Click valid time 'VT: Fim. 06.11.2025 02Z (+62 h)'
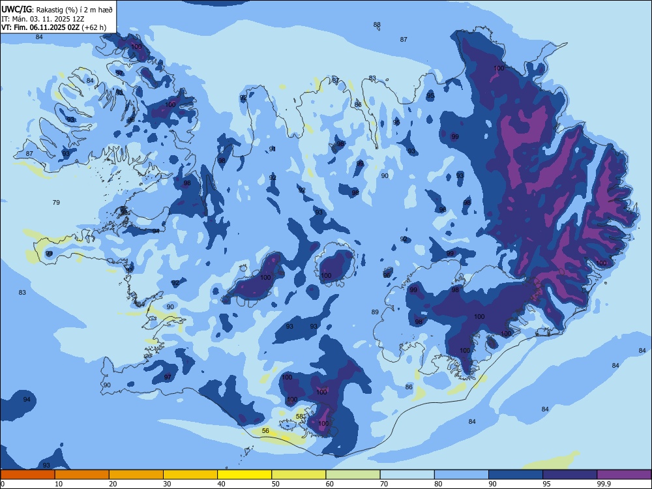 click(53, 27)
